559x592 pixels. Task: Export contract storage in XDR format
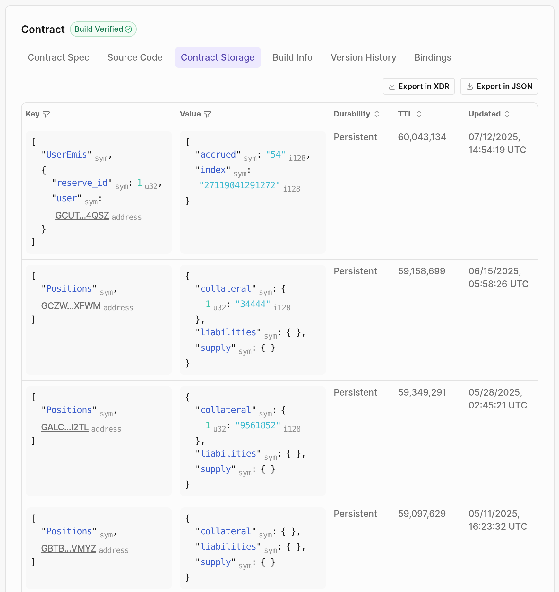[418, 86]
